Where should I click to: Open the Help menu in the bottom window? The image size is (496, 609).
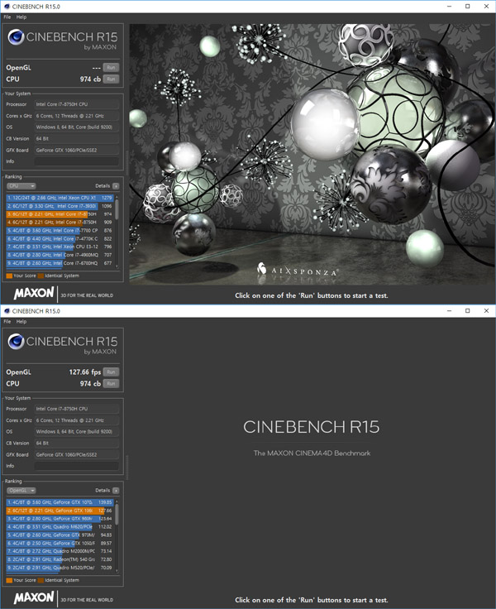[x=21, y=321]
